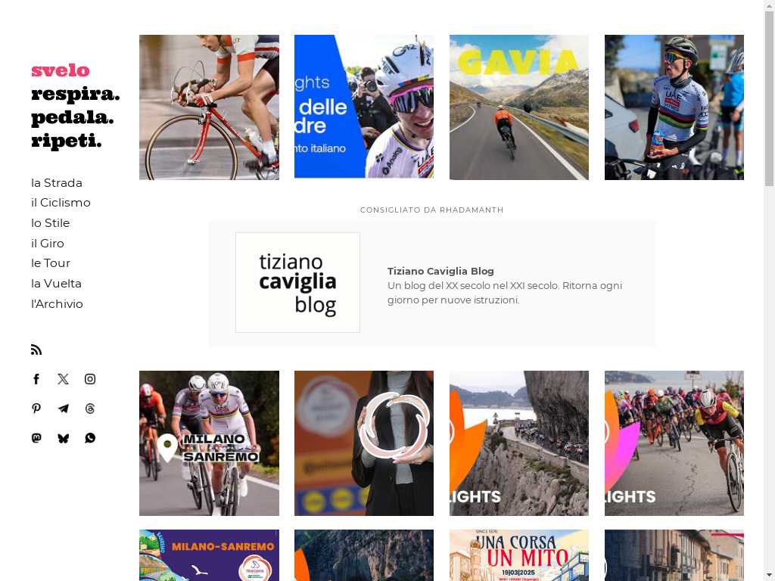Open the la Strada menu item
The height and width of the screenshot is (581, 775).
pos(57,183)
